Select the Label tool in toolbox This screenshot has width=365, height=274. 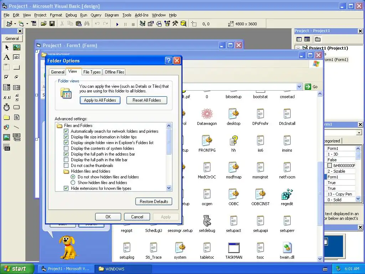click(7, 57)
